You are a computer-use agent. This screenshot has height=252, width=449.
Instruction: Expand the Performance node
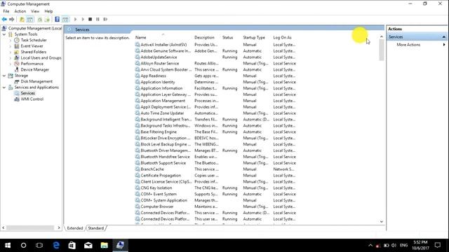point(11,64)
